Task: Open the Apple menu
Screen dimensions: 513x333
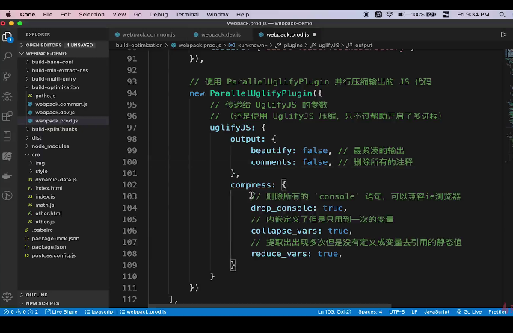Action: [x=9, y=14]
